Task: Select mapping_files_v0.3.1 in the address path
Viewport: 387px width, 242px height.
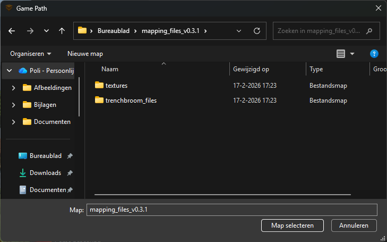Action: [170, 31]
